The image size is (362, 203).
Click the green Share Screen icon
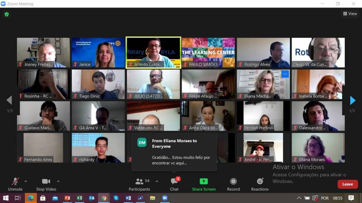(204, 181)
